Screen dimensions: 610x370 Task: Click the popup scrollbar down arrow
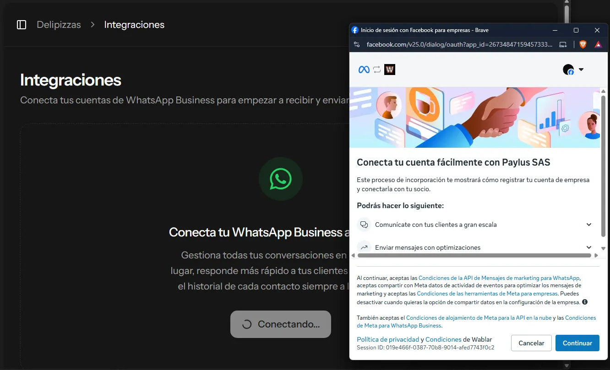(x=603, y=249)
